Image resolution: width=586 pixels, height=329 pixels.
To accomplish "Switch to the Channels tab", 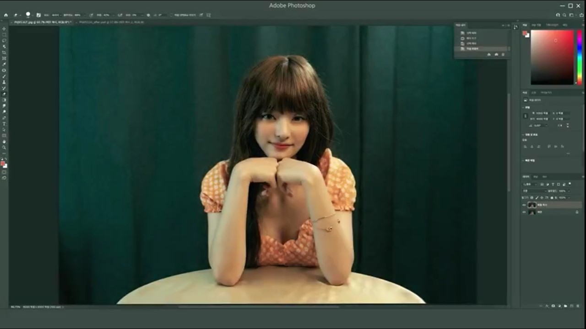I will click(x=536, y=177).
